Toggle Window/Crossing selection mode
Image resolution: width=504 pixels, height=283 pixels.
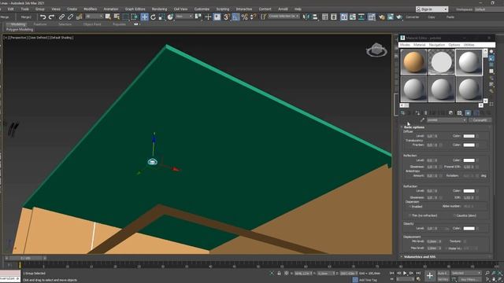point(135,17)
